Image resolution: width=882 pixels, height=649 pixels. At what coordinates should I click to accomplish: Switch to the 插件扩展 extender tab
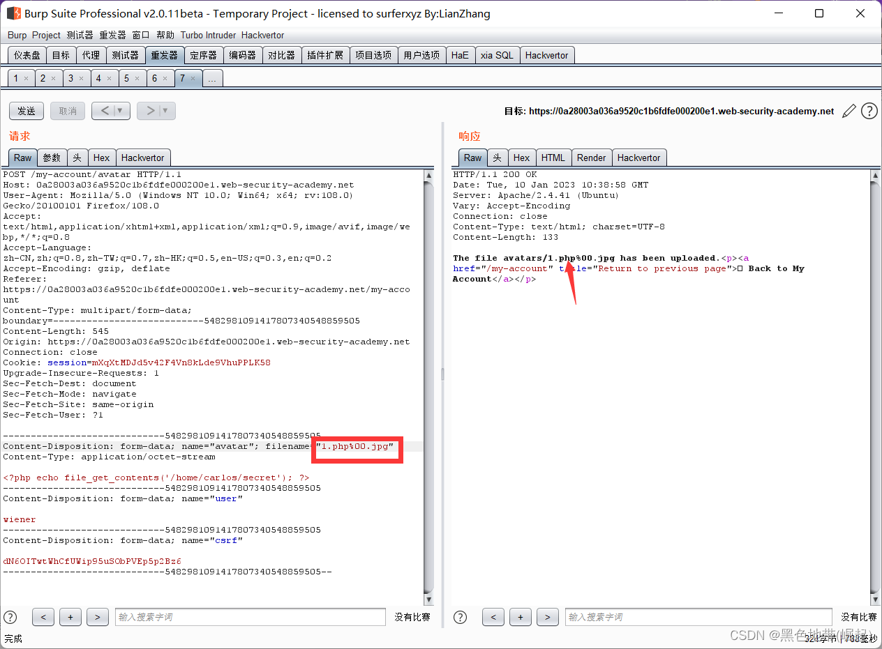325,55
